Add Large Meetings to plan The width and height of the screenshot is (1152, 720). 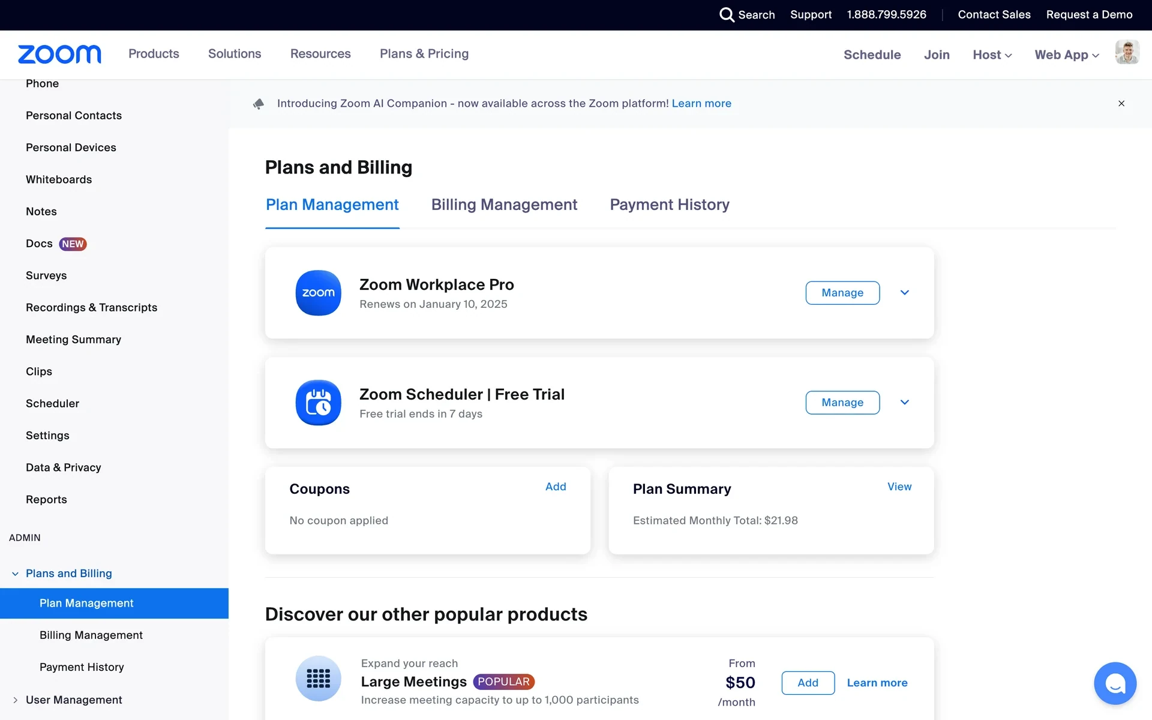[808, 683]
